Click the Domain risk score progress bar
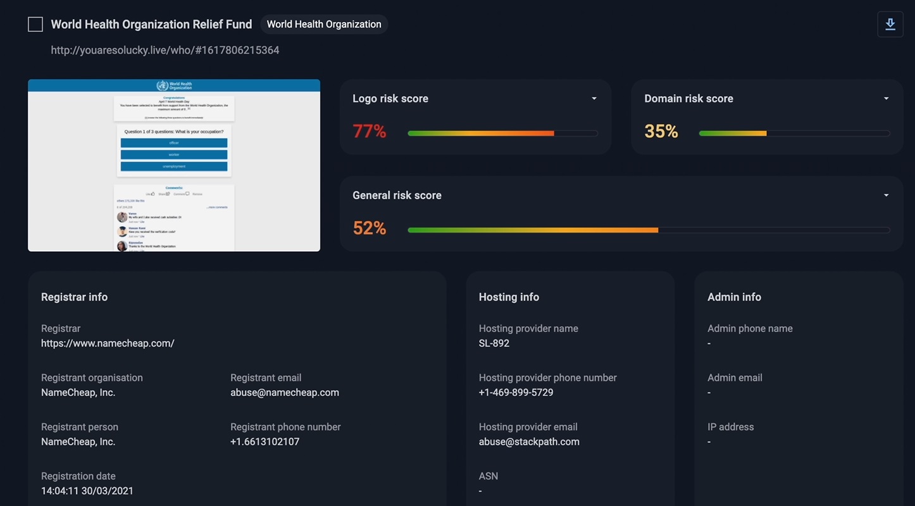915x506 pixels. click(x=794, y=133)
